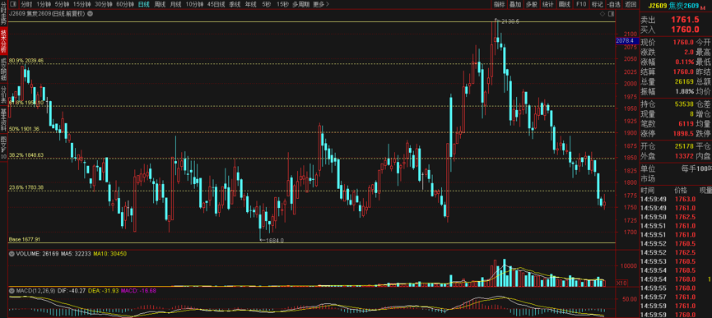Click the red M marker beside 焦炭2609

click(704, 7)
